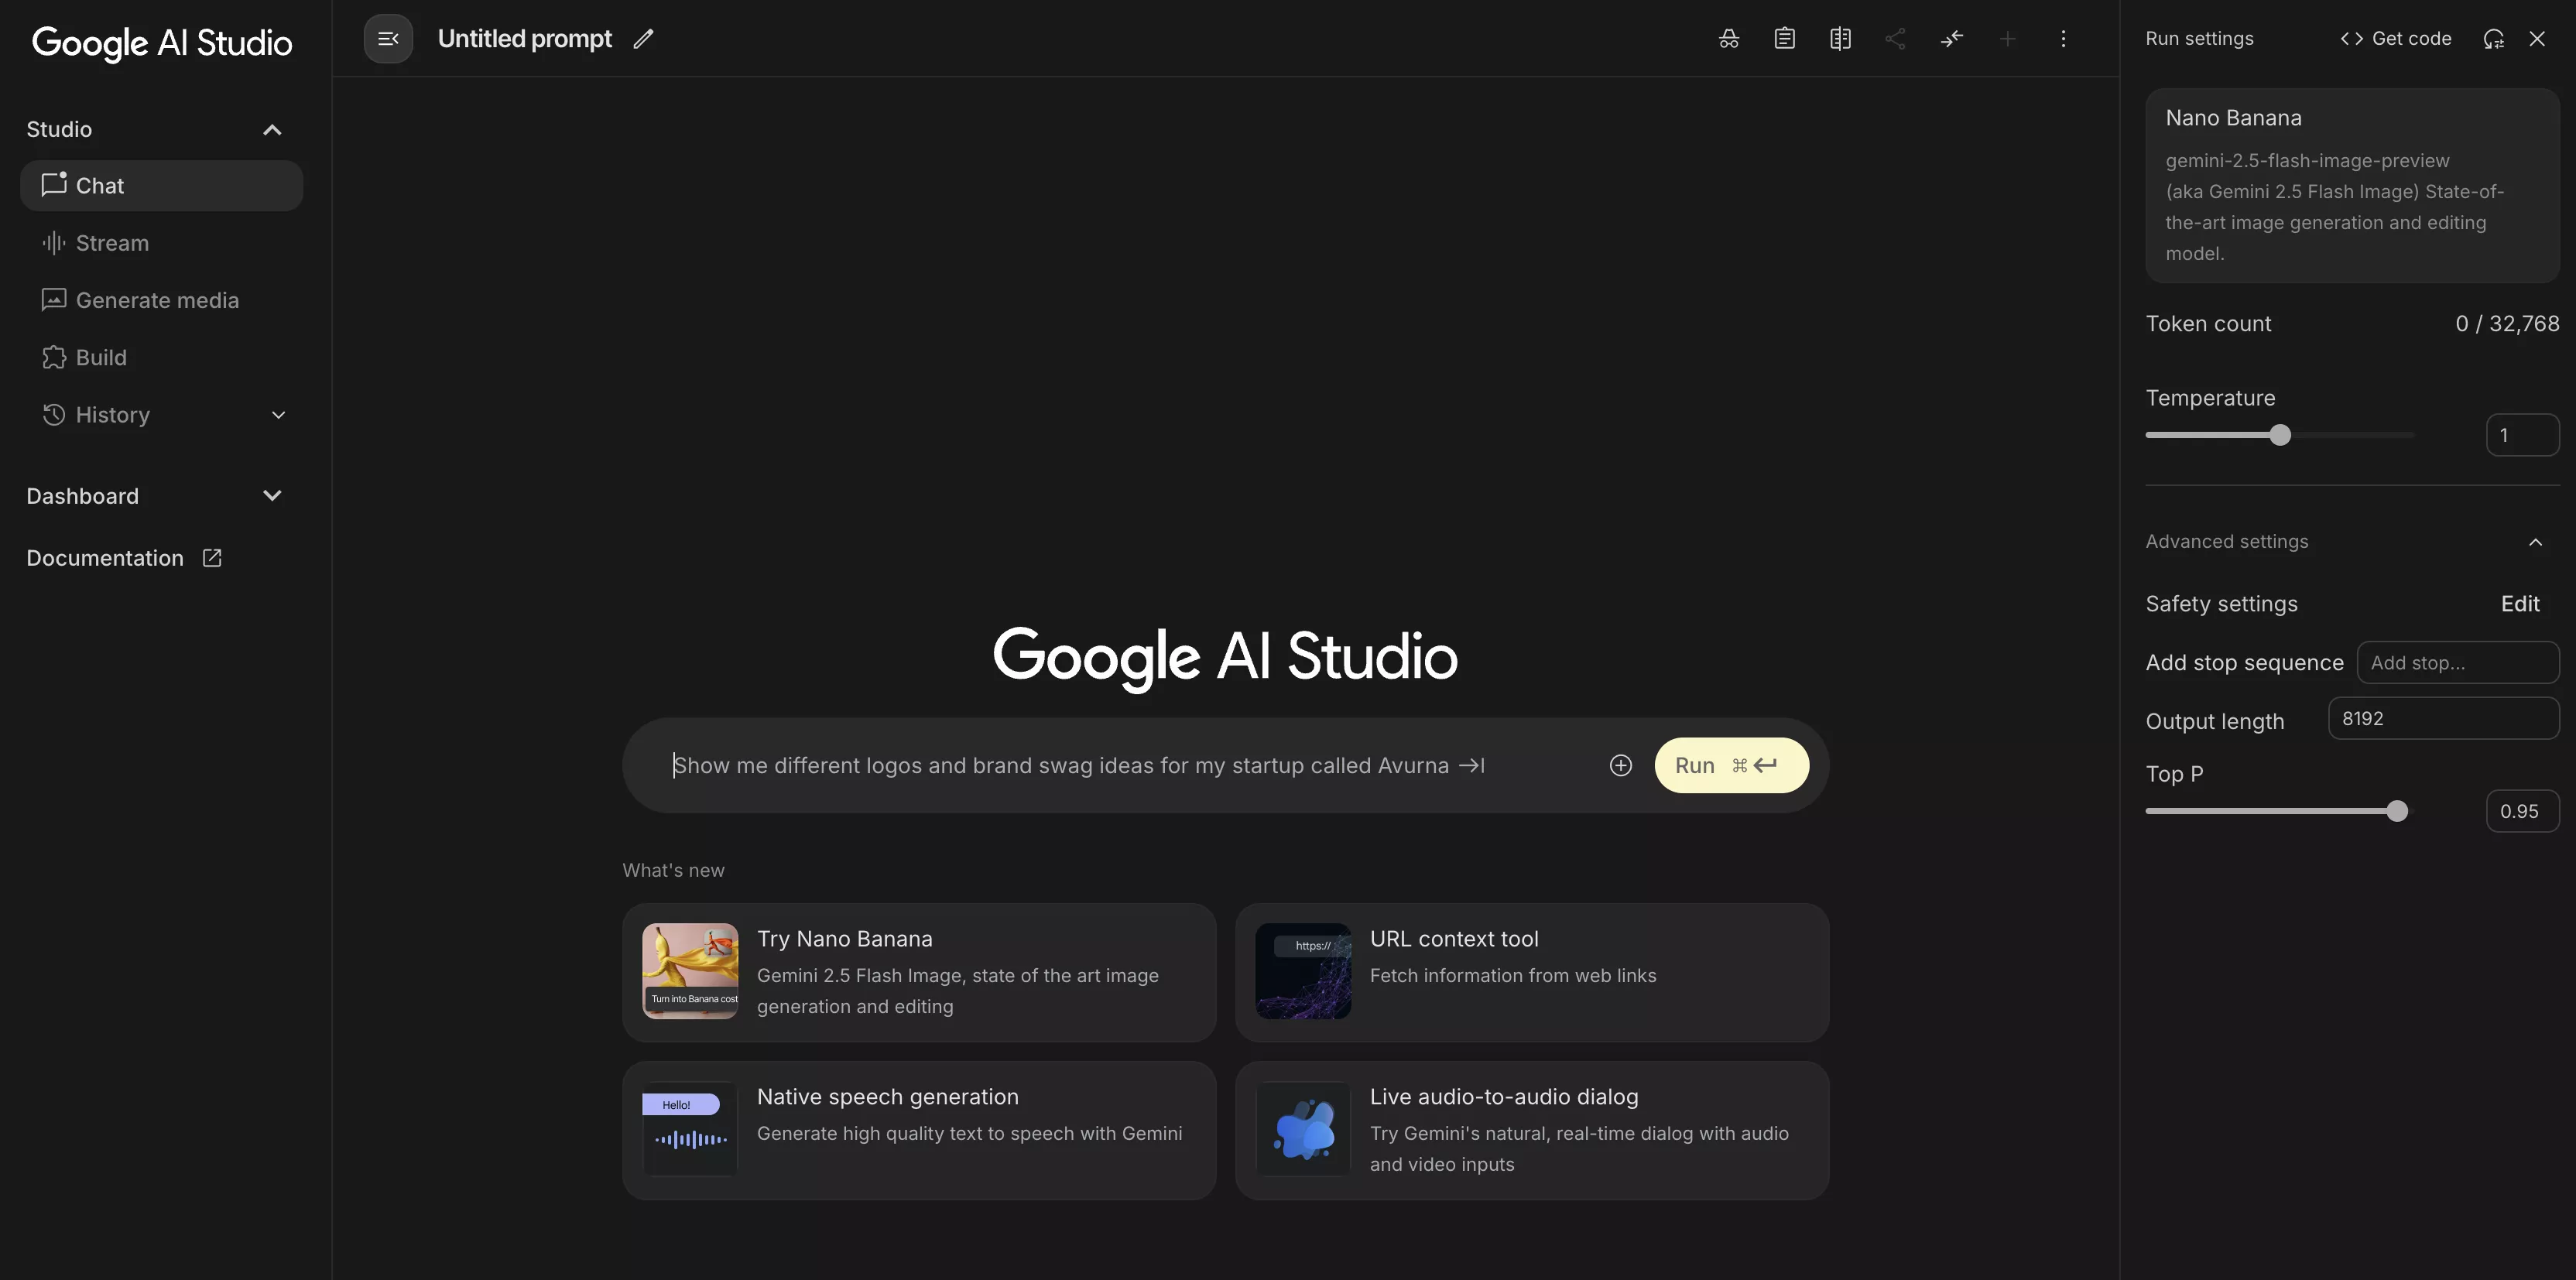Open the Nano Banana model selector card
2576x1280 pixels.
[x=2352, y=185]
